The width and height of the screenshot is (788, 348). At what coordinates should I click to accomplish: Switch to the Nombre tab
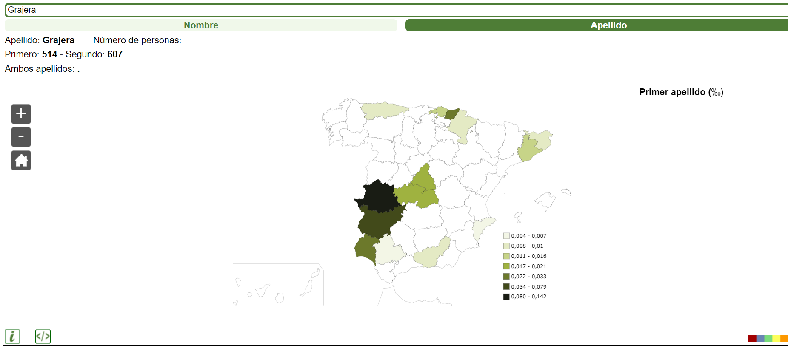(201, 25)
